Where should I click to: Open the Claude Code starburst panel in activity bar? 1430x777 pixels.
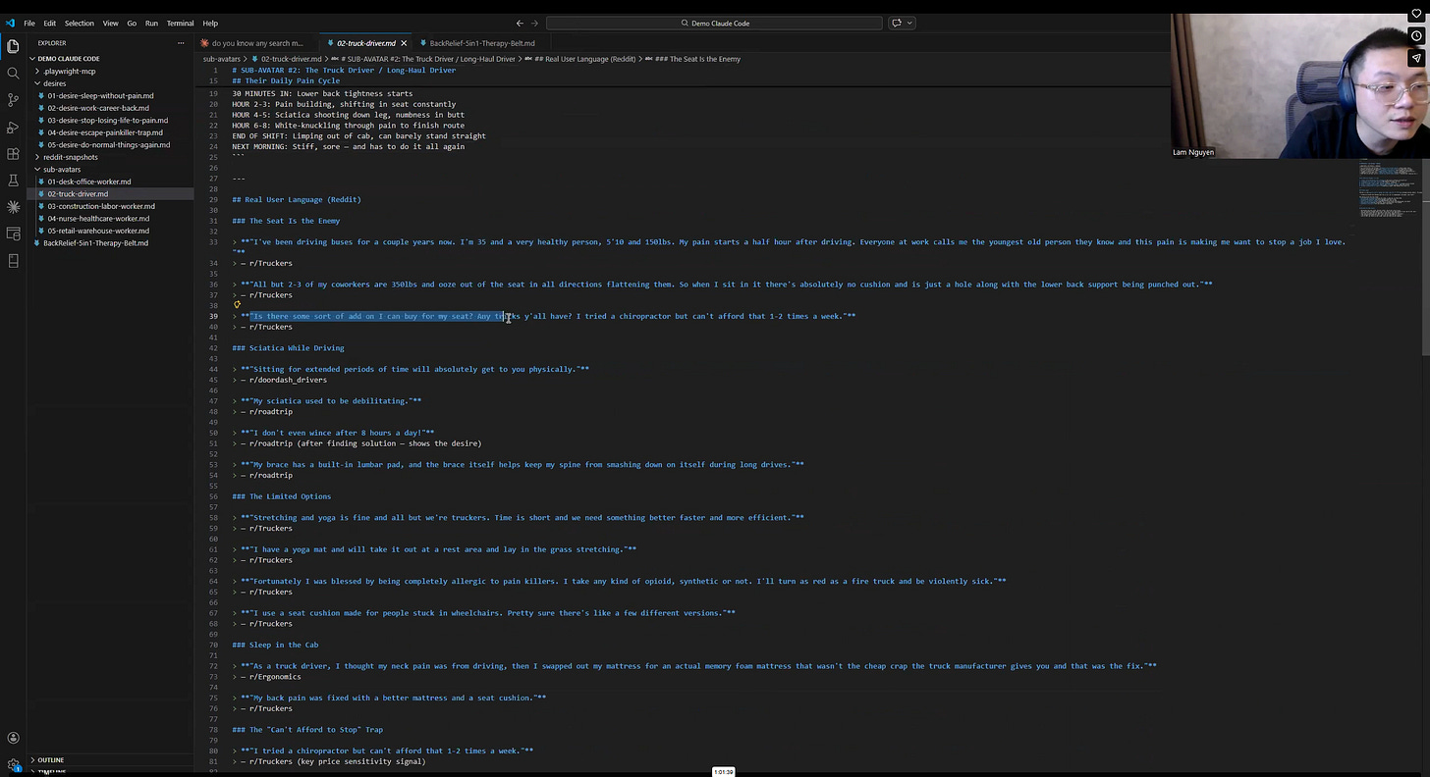pos(13,207)
